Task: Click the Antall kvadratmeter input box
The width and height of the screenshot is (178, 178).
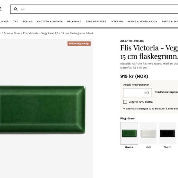Action: (138, 93)
